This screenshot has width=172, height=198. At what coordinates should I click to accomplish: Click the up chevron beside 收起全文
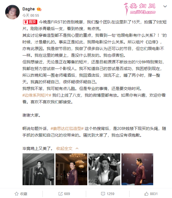77,148
